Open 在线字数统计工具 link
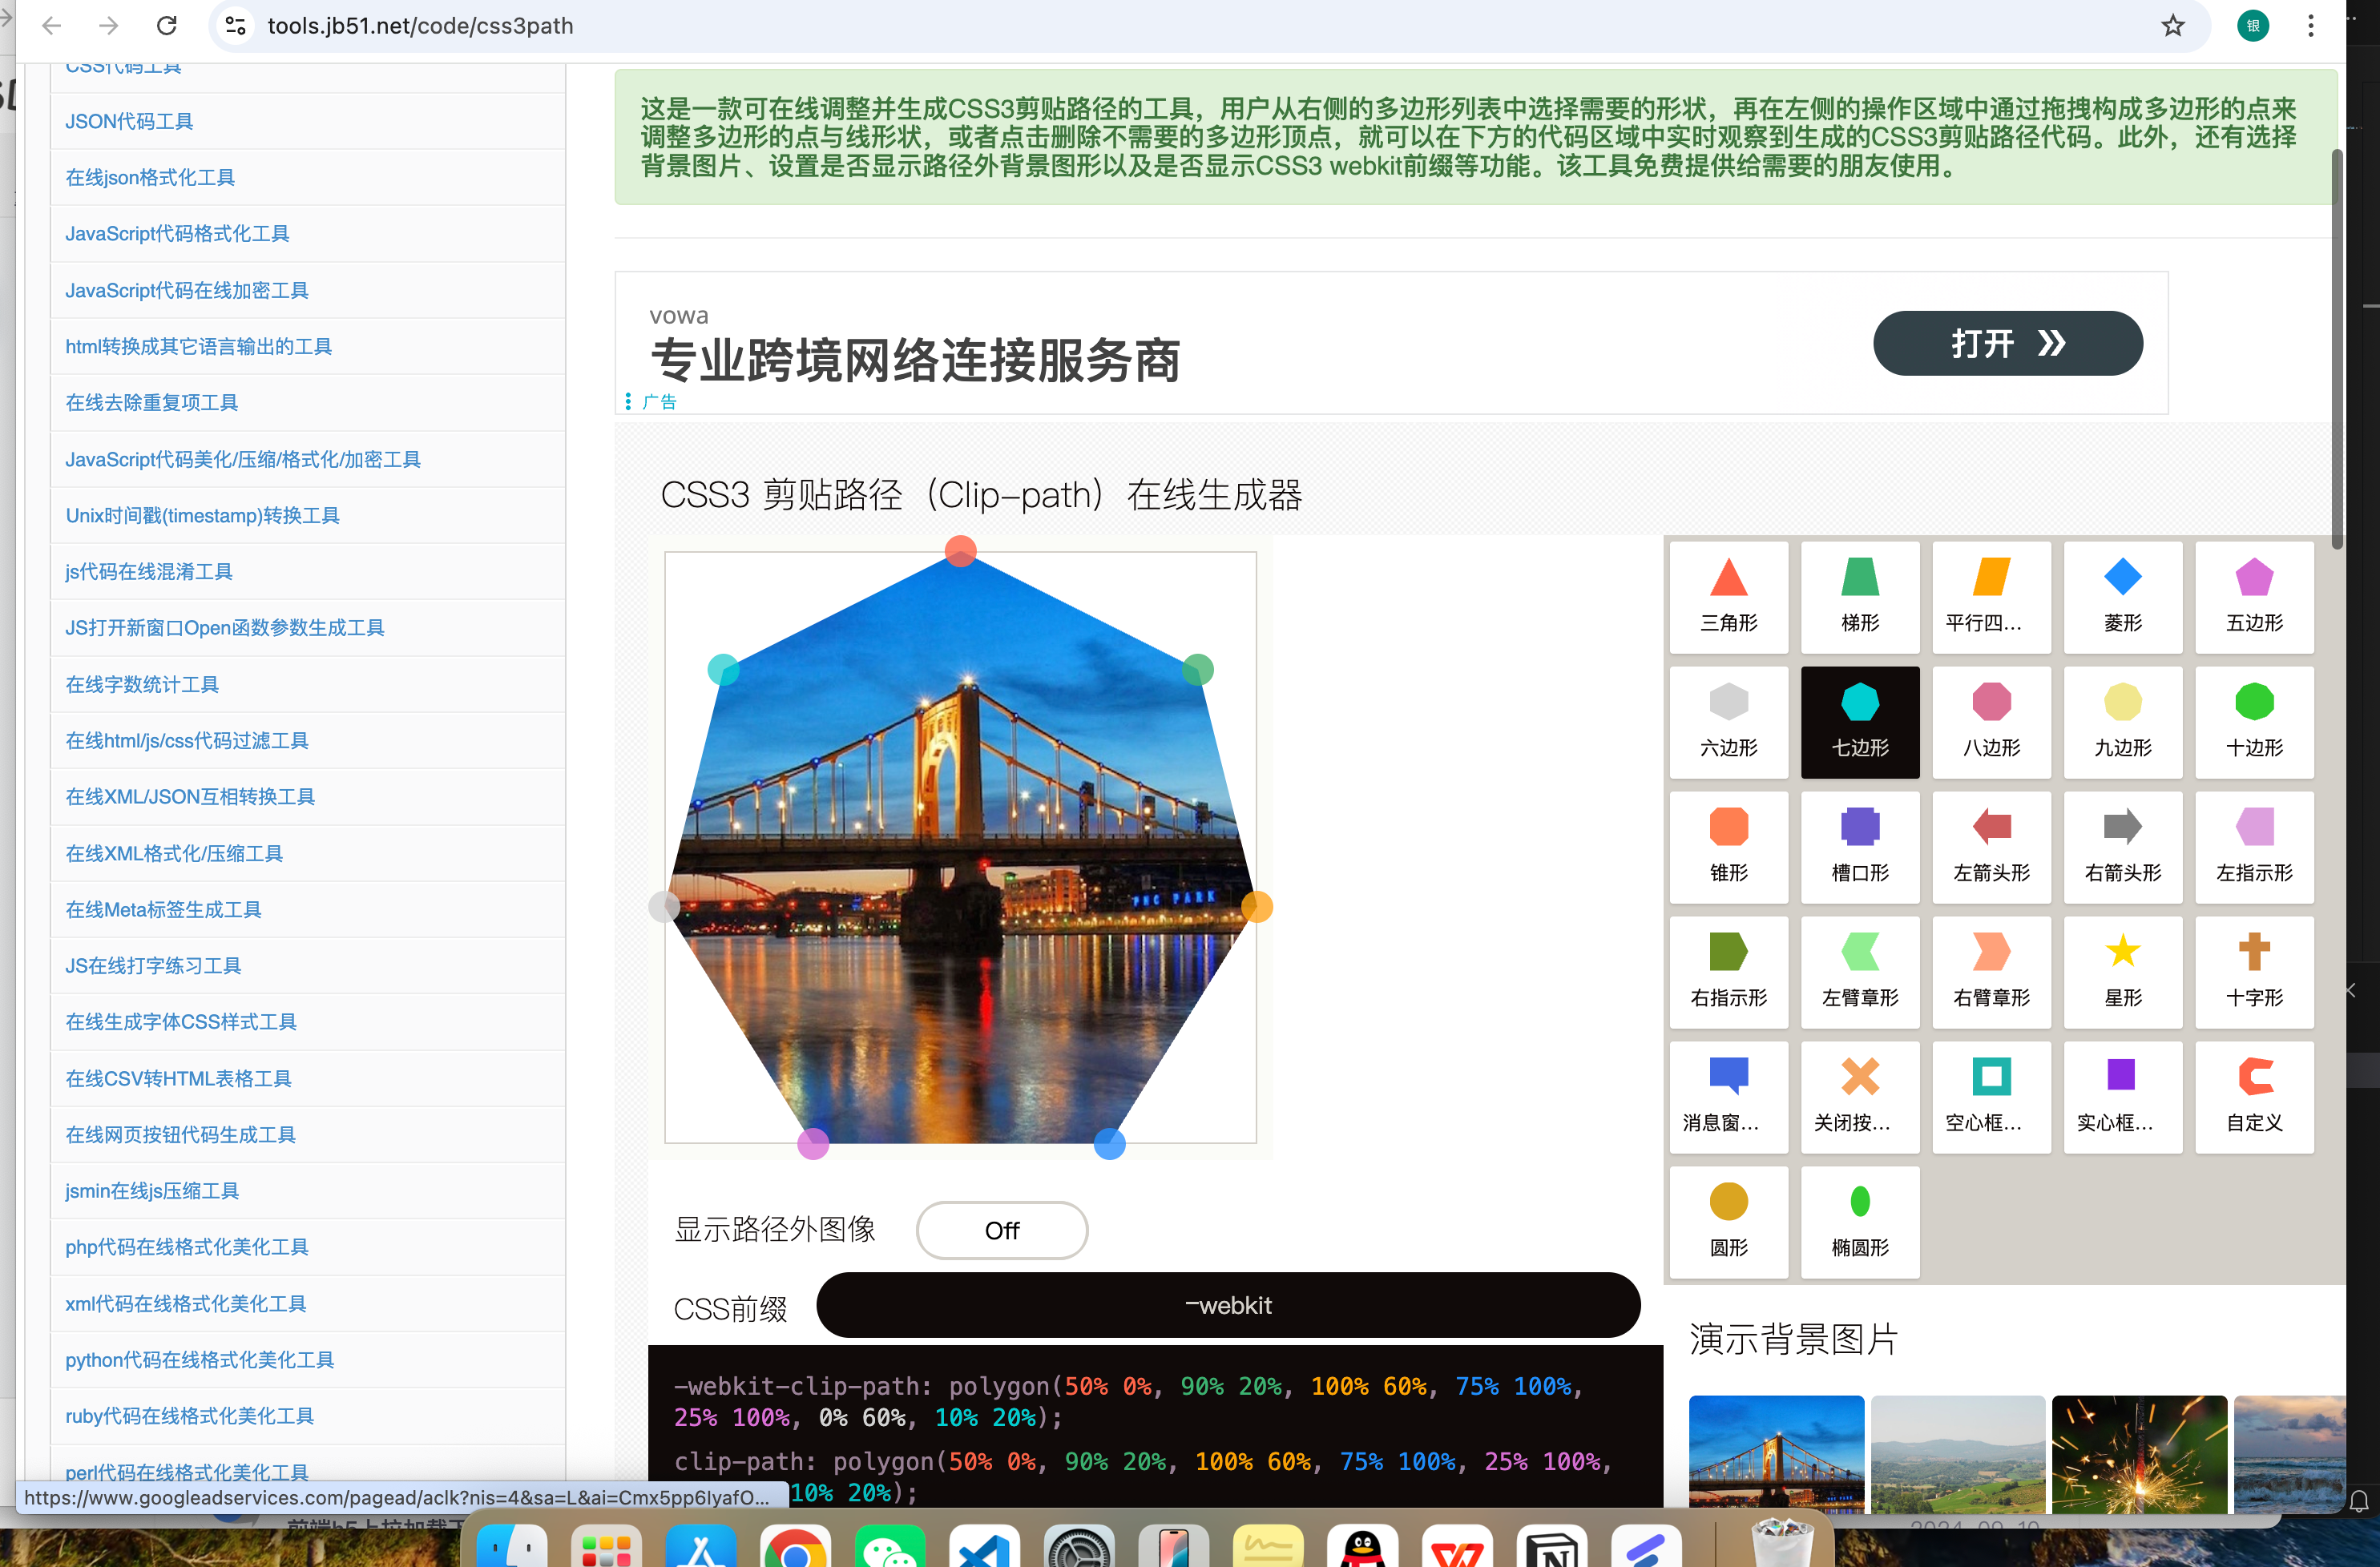2380x1567 pixels. (x=142, y=684)
